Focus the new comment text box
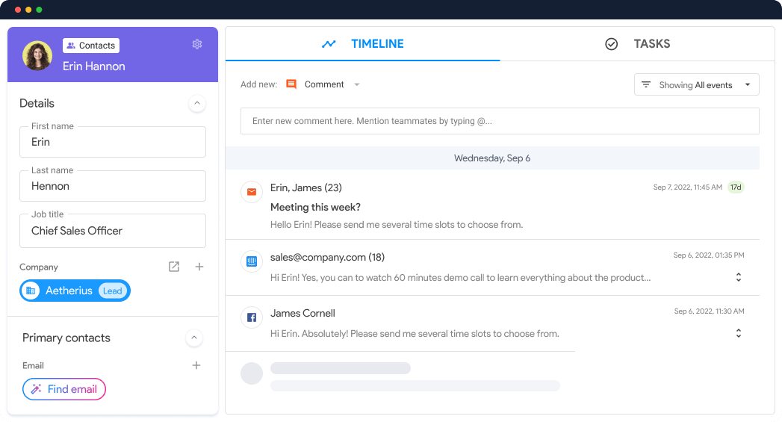 pos(500,121)
